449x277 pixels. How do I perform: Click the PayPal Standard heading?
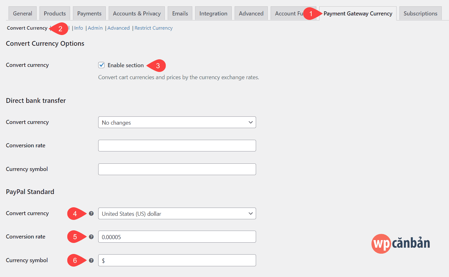pyautogui.click(x=30, y=192)
